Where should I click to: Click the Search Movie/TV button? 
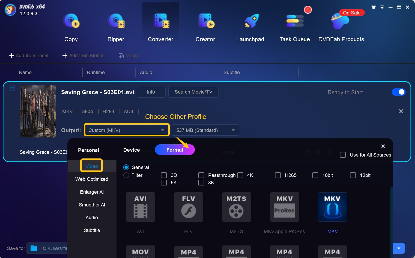(x=193, y=92)
